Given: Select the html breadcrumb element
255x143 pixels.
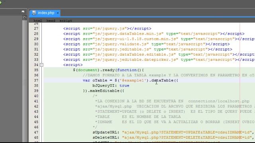Looking at the screenshot, I should tap(38, 21).
